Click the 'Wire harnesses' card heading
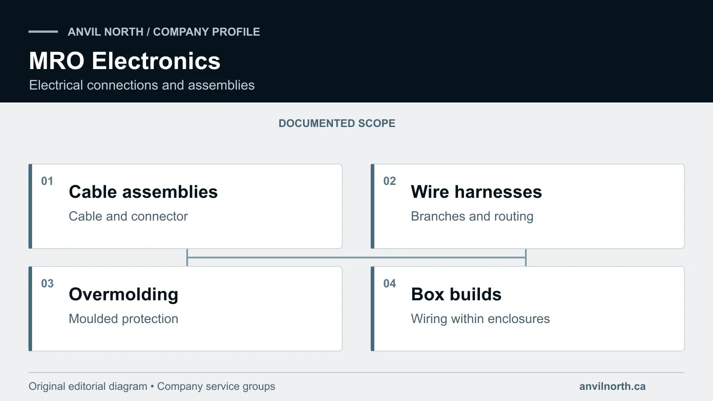Viewport: 713px width, 401px height. pos(476,192)
